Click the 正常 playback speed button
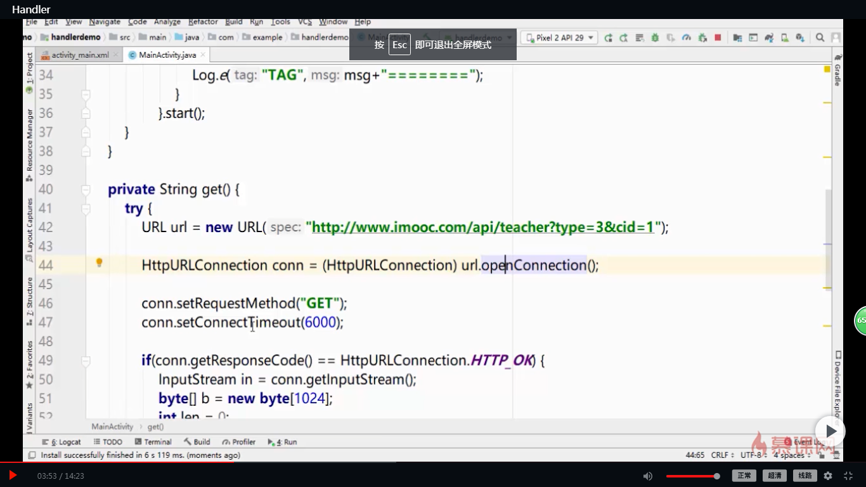This screenshot has width=866, height=487. 744,476
